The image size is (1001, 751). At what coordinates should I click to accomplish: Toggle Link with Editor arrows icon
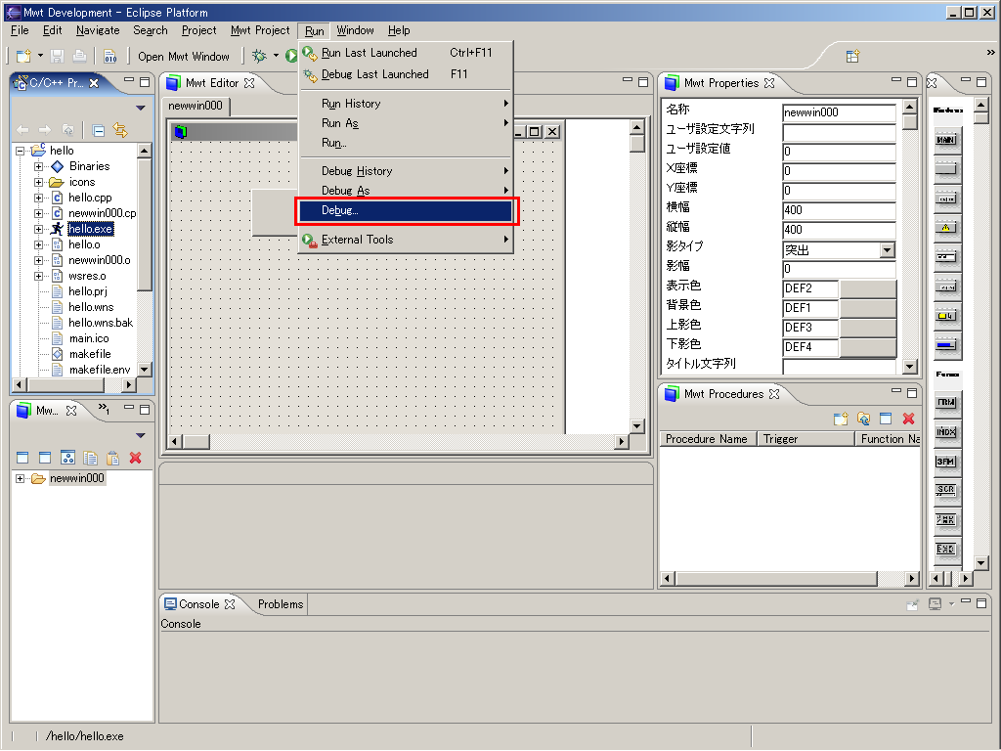[x=120, y=131]
